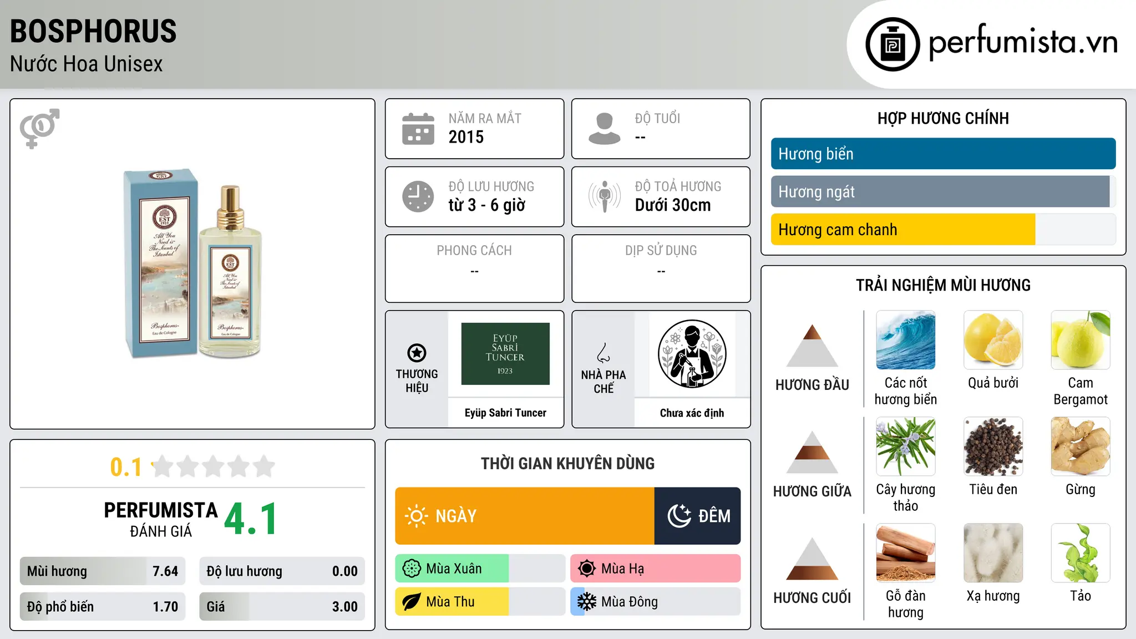Select the Hương cam chanh accord bar
The image size is (1136, 639).
943,229
